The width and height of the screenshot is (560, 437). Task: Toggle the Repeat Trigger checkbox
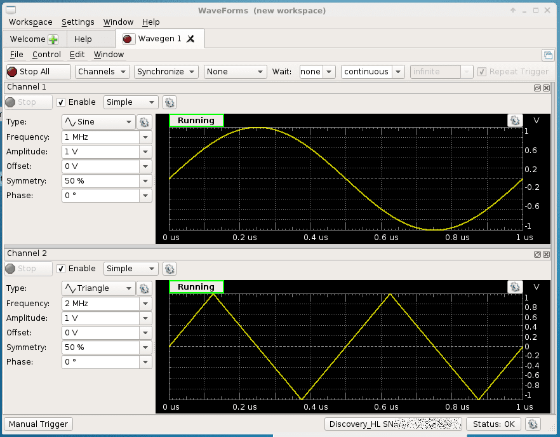pos(483,72)
